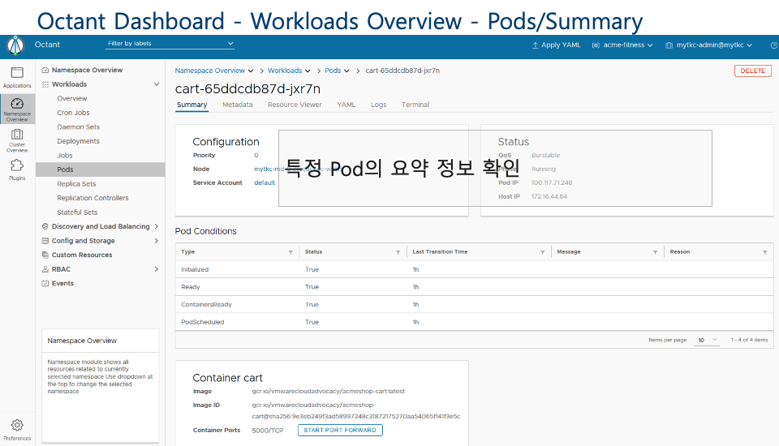Switch to the Summary tab
779x446 pixels.
pos(192,105)
